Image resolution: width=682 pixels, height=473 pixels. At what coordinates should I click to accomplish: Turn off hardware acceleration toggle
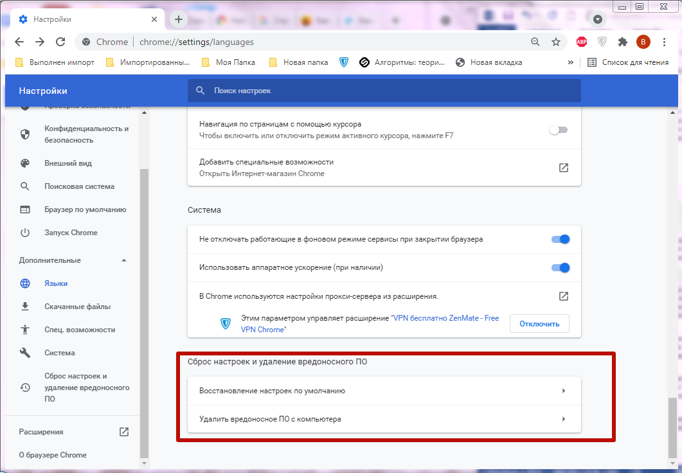pos(561,267)
